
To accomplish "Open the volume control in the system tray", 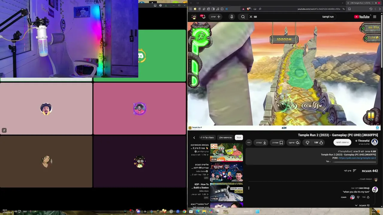I will [x=16, y=211].
